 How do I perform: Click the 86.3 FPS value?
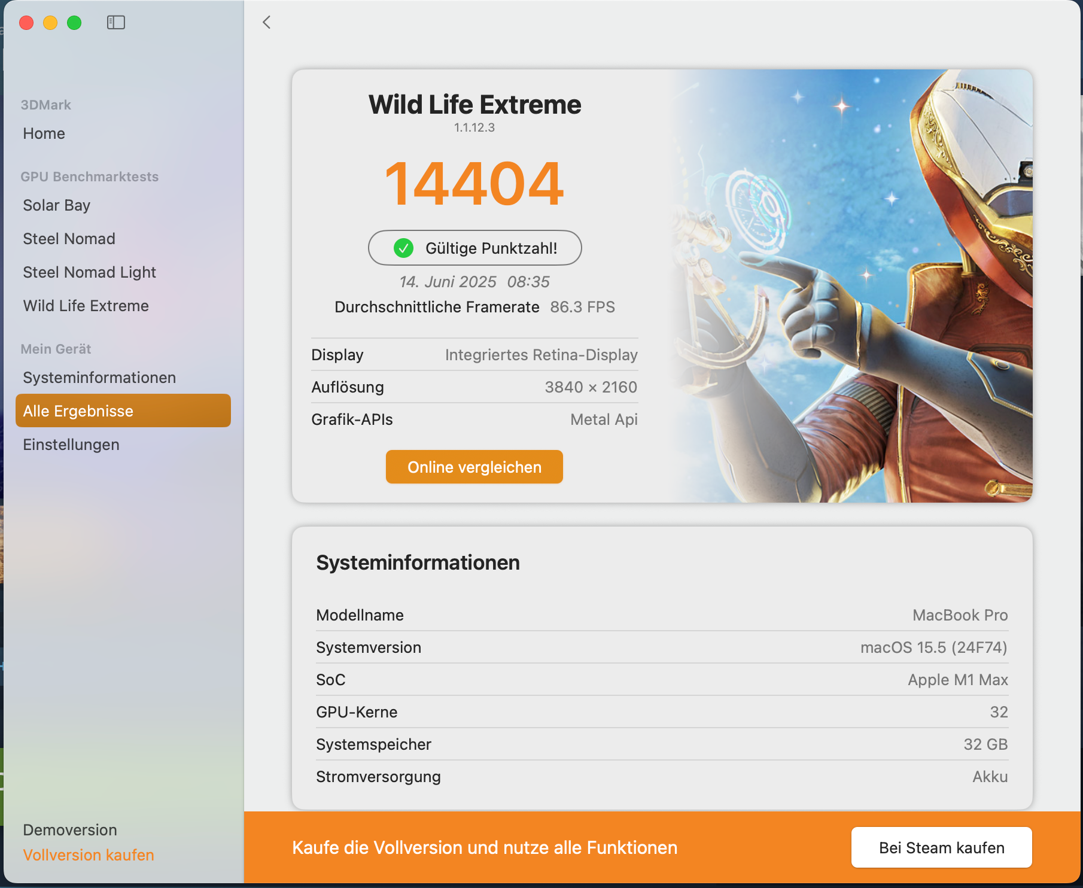tap(583, 307)
